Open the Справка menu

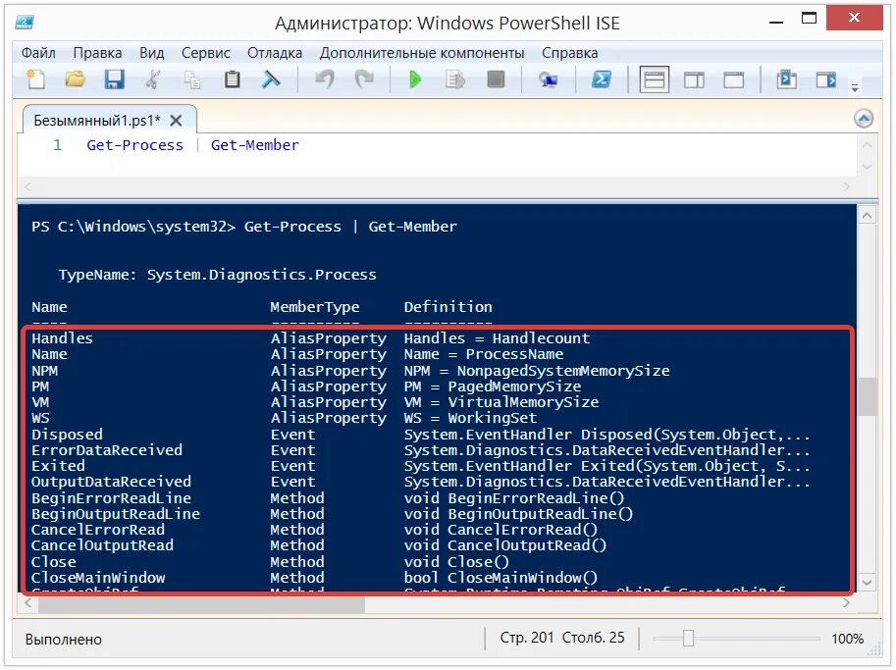[x=570, y=53]
